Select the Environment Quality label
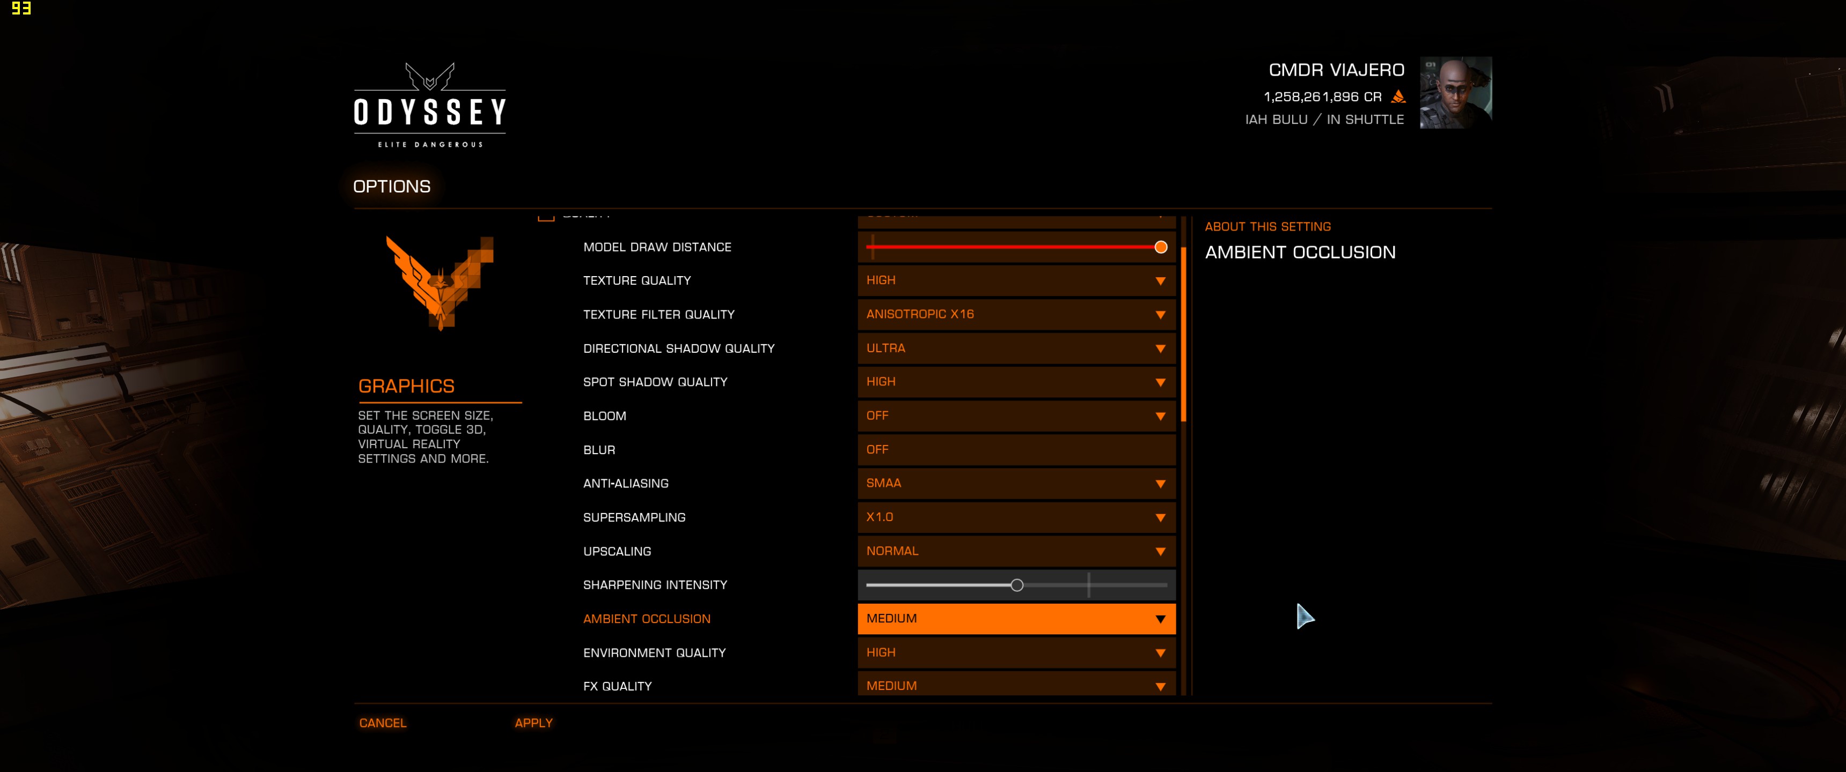Screen dimensions: 1846x772 [x=654, y=653]
